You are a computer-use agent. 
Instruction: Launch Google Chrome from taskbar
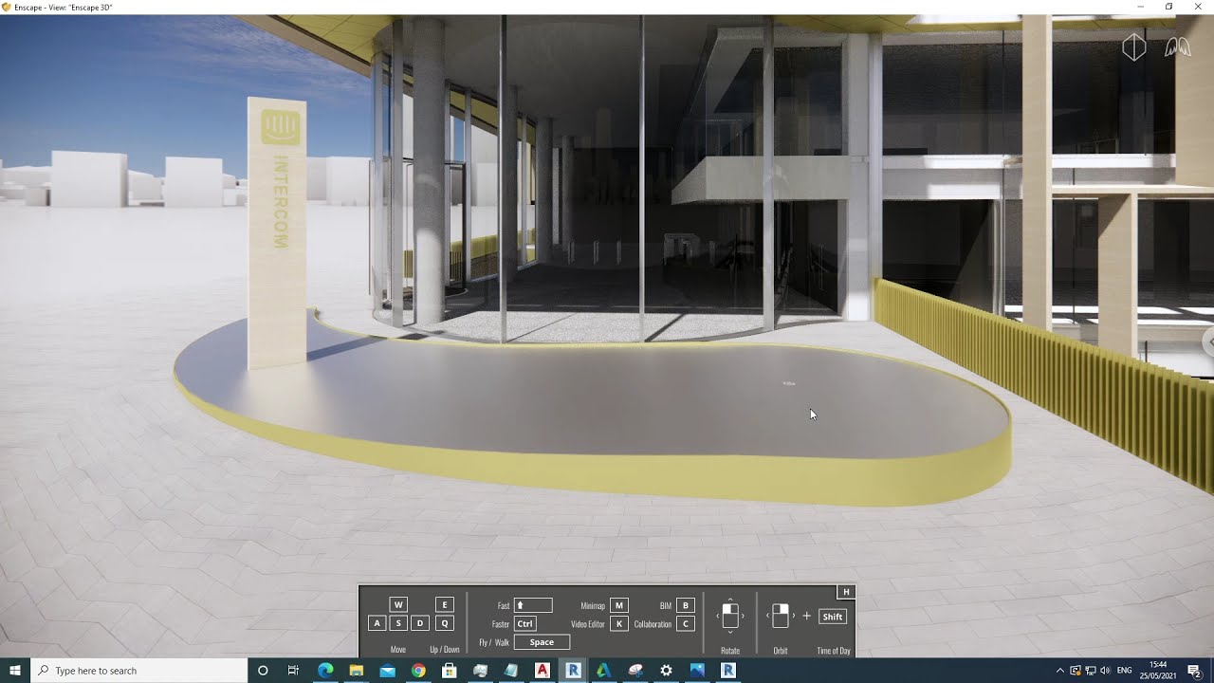click(x=418, y=671)
